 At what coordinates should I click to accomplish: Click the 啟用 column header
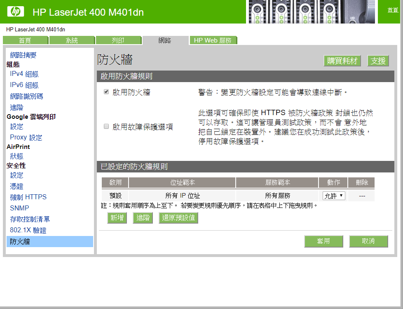pos(115,182)
